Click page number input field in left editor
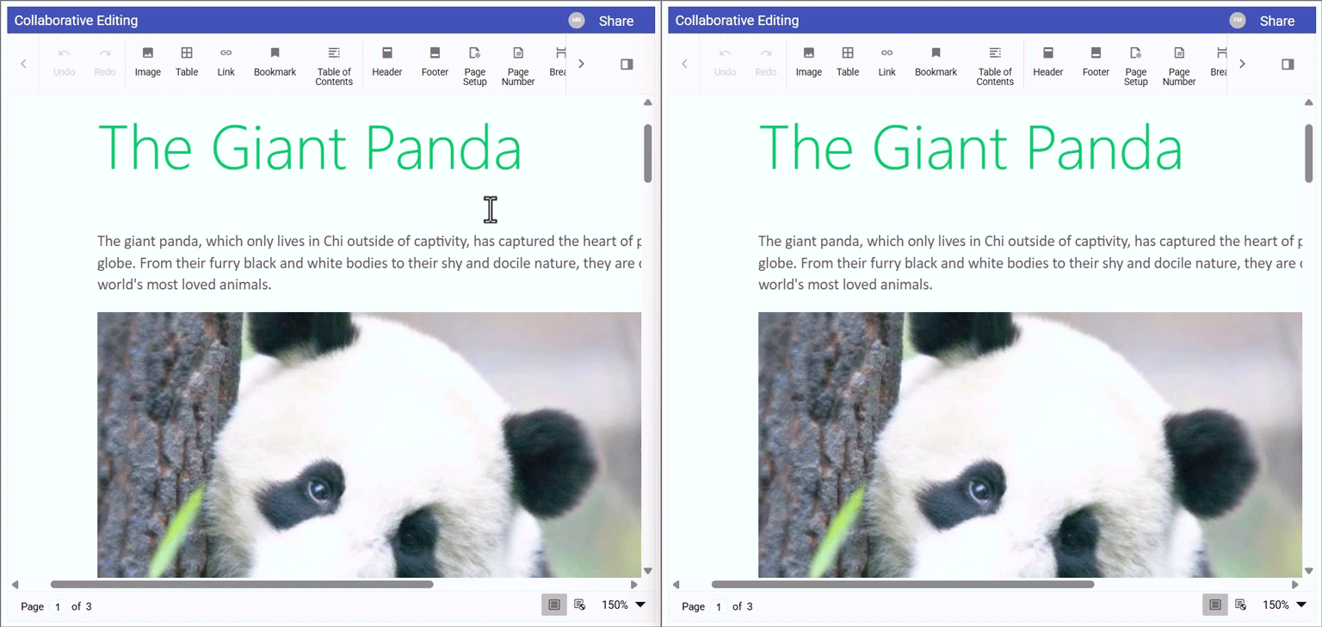Screen dimensions: 1322x627 point(59,606)
